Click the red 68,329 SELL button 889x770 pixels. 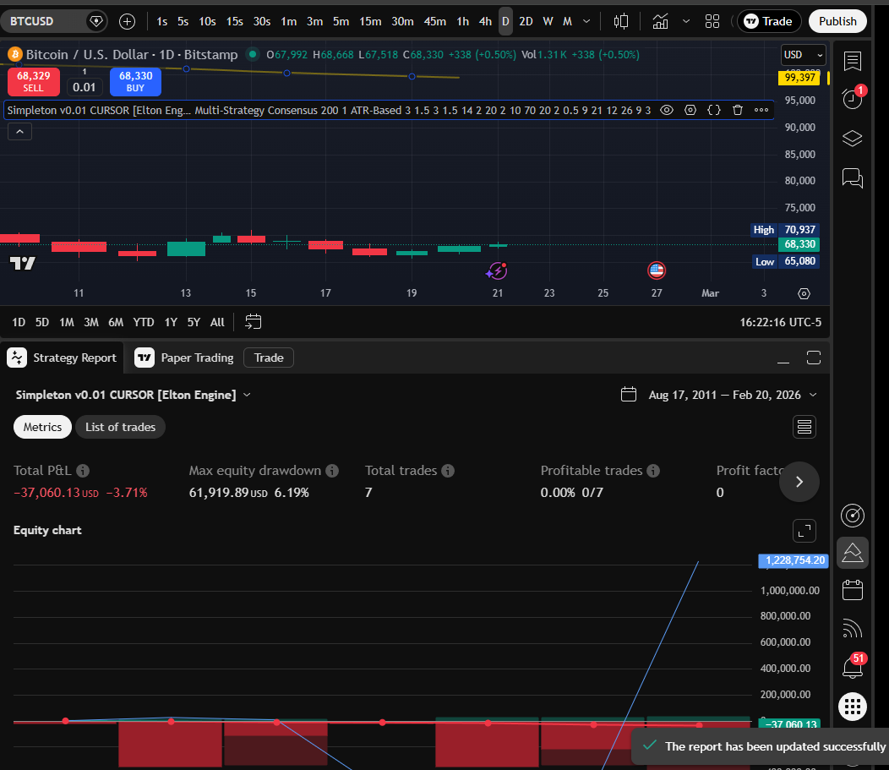[x=33, y=79]
